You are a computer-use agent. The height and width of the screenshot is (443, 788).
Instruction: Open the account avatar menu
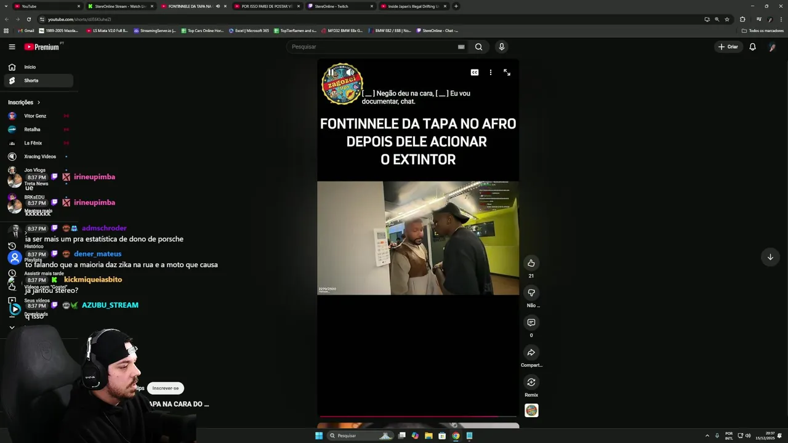tap(772, 47)
